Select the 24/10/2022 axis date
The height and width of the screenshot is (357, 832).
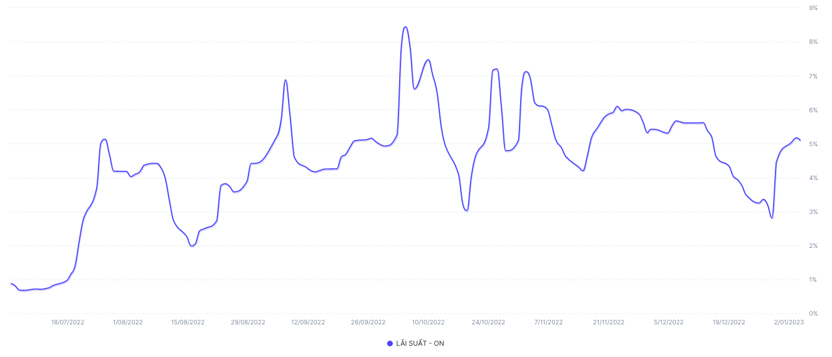click(x=489, y=322)
